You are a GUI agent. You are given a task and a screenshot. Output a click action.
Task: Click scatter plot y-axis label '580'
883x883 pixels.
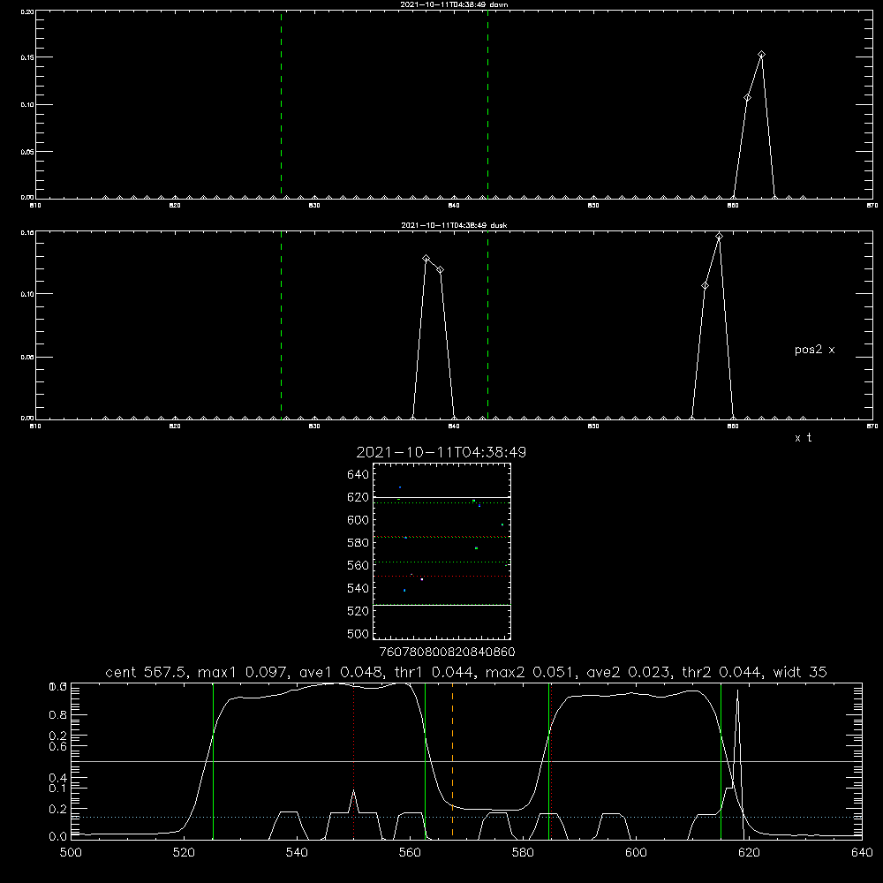(358, 543)
